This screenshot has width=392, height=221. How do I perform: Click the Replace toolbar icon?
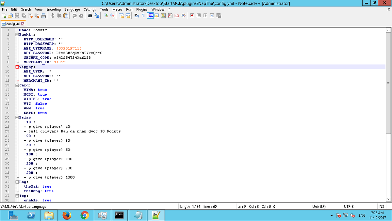[x=97, y=15]
